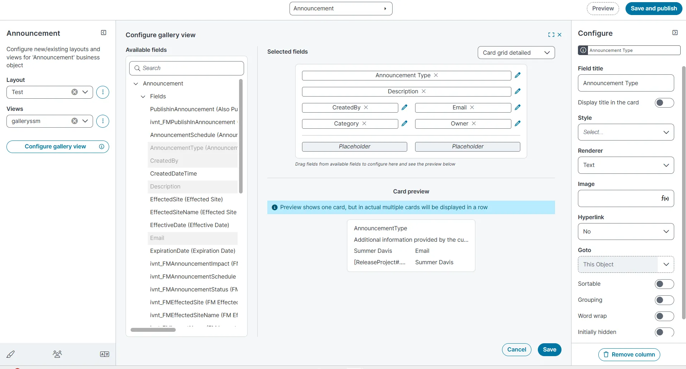The height and width of the screenshot is (369, 686).
Task: Select ivnt_FMAnnouncementStatus in available fields
Action: [194, 290]
